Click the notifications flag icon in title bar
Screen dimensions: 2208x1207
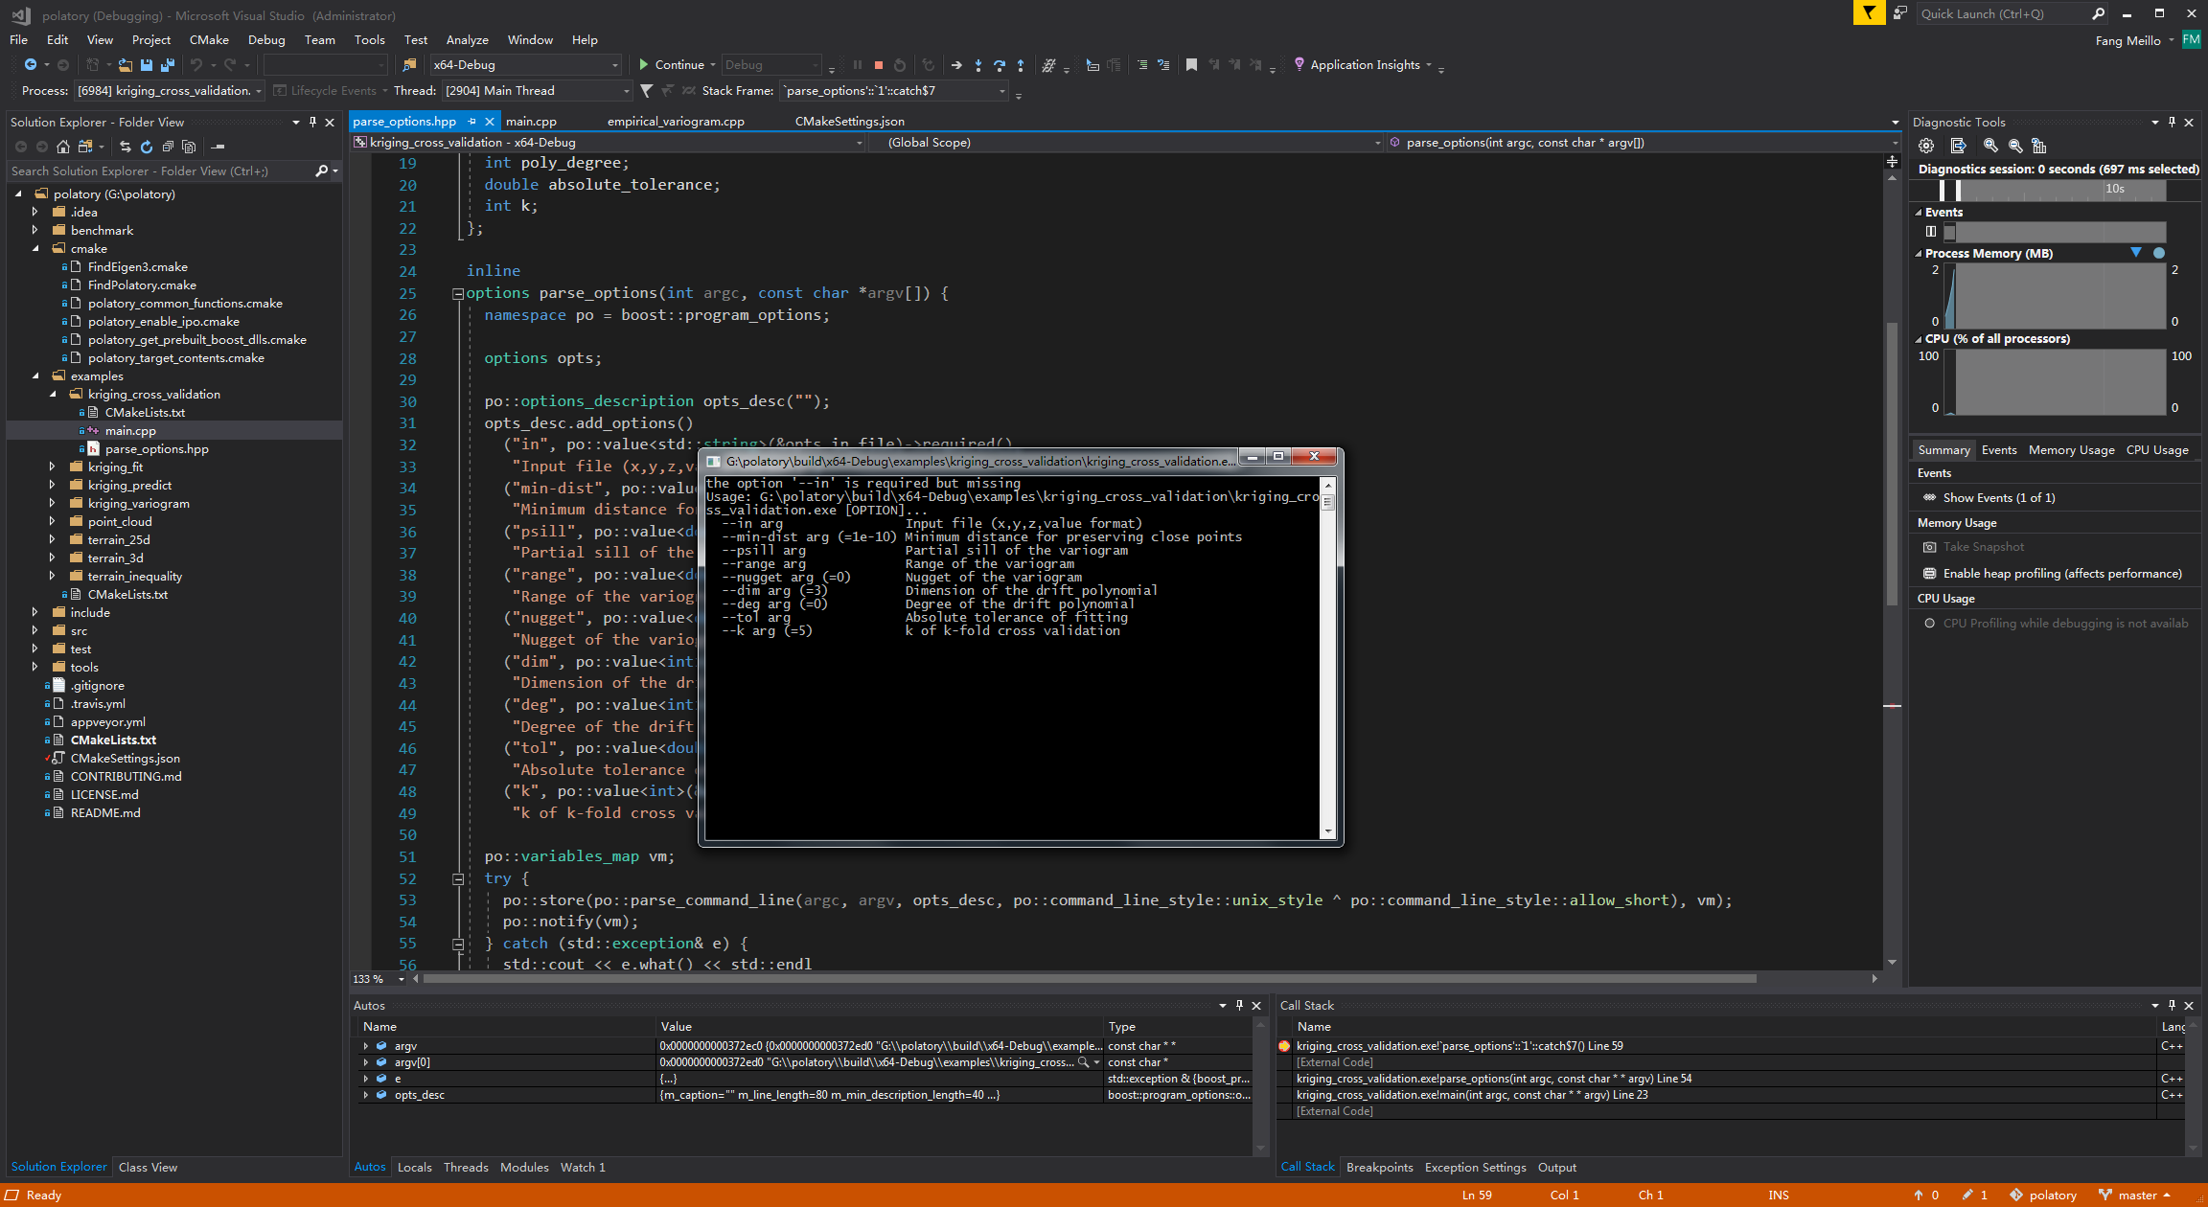(1869, 13)
